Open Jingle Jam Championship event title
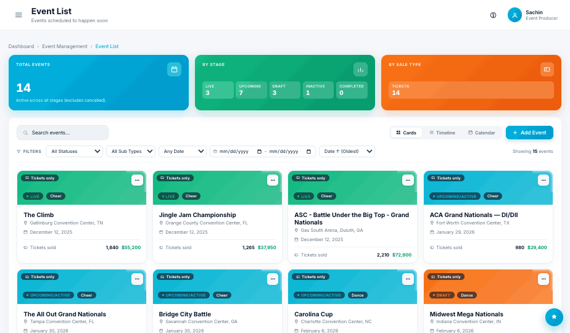The height and width of the screenshot is (333, 570). pyautogui.click(x=197, y=215)
